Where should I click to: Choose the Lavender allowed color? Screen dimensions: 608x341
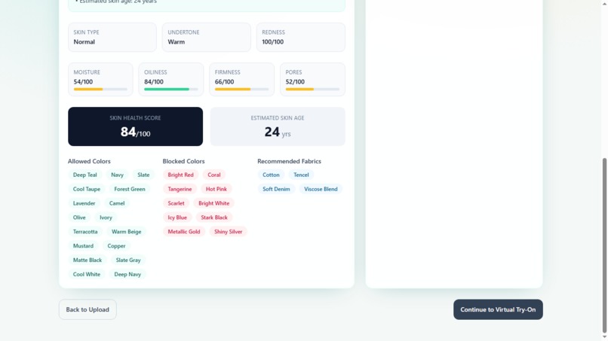[84, 203]
